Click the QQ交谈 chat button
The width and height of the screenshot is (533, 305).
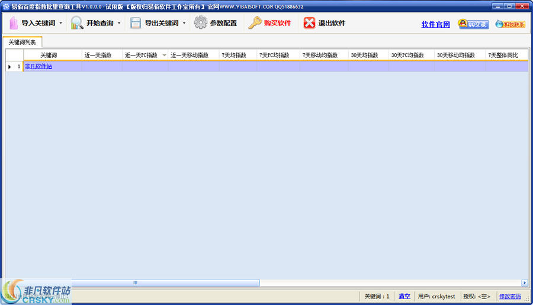point(474,24)
